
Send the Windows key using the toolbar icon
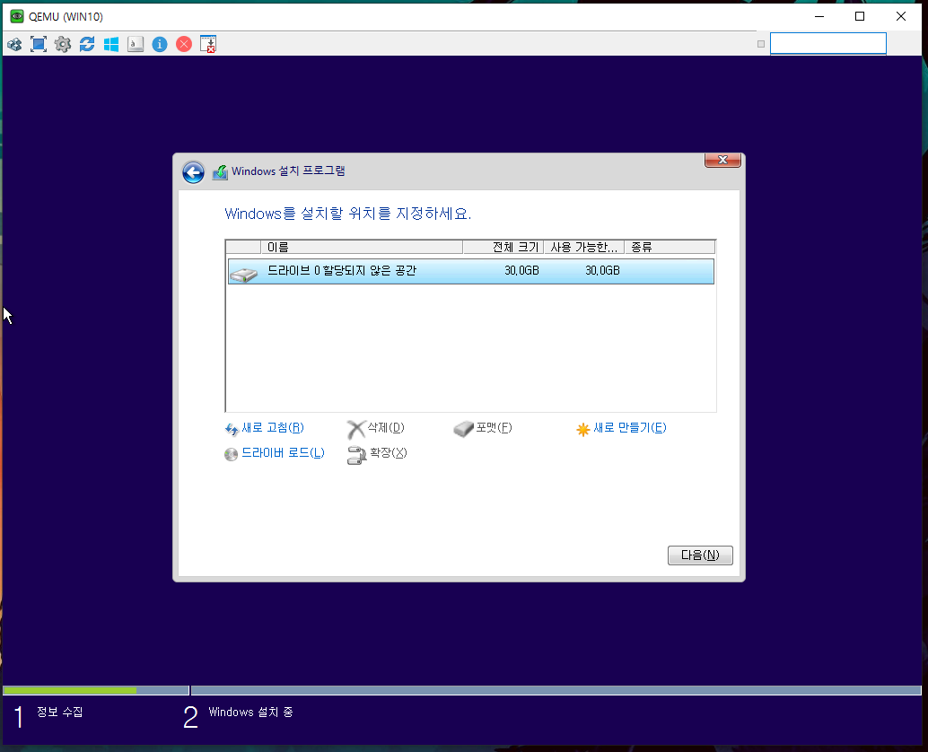(111, 44)
